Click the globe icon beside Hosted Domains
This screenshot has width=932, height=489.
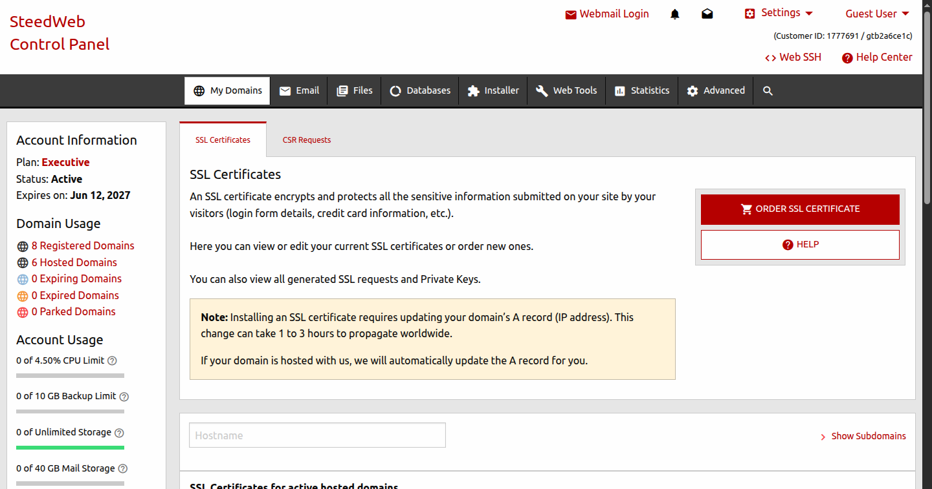click(x=23, y=263)
